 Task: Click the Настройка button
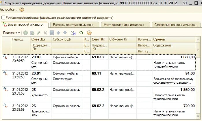pyautogui.click(x=8, y=9)
